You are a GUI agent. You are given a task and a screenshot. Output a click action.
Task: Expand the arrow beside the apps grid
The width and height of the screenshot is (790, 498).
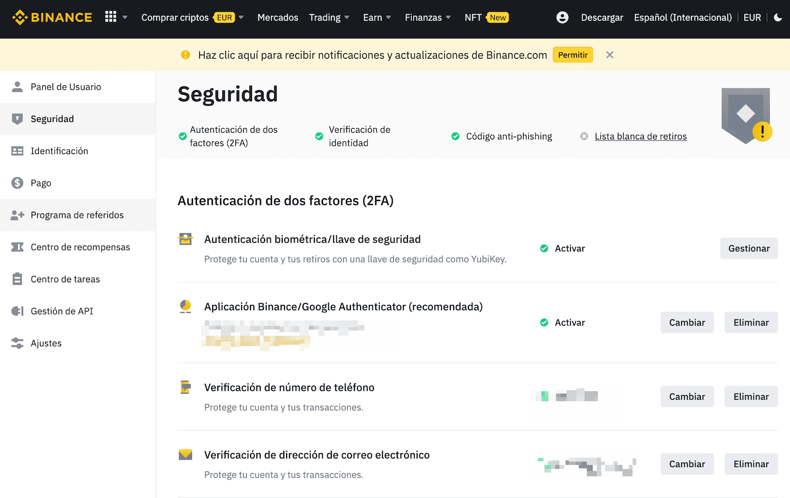tap(125, 18)
